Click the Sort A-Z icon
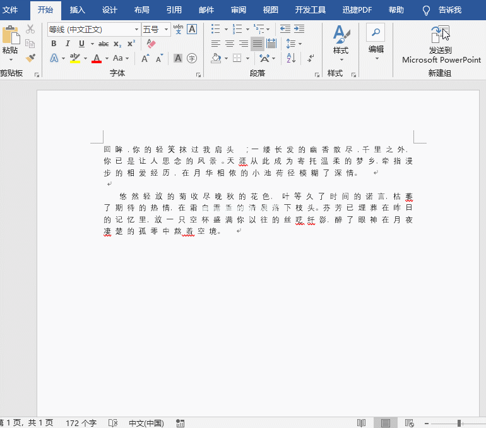This screenshot has height=428, width=486. pyautogui.click(x=291, y=58)
